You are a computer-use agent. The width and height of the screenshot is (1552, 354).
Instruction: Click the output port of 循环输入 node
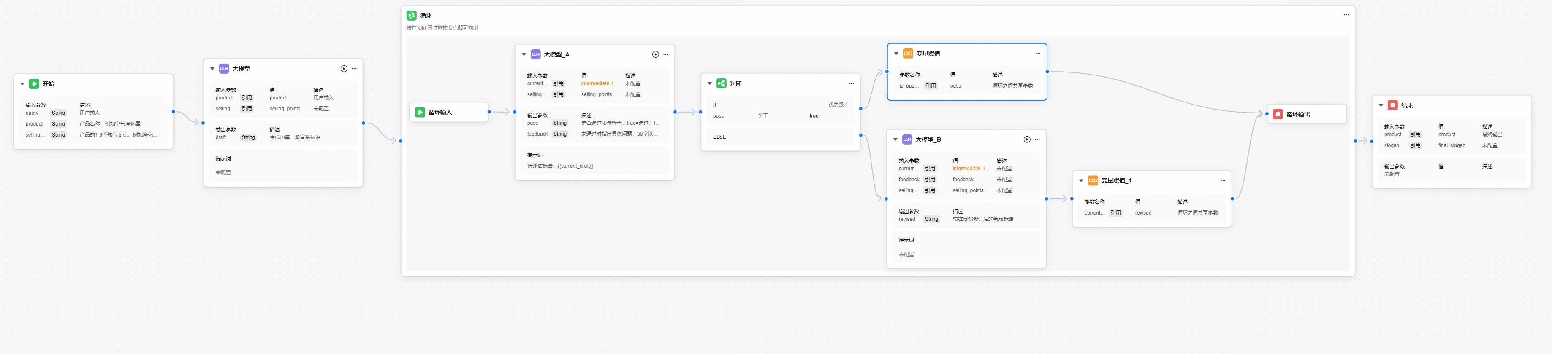coord(489,112)
